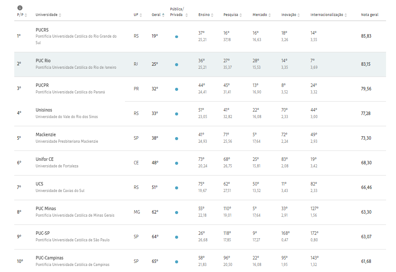Click UF column sort arrows
This screenshot has width=396, height=272.
pyautogui.click(x=141, y=15)
